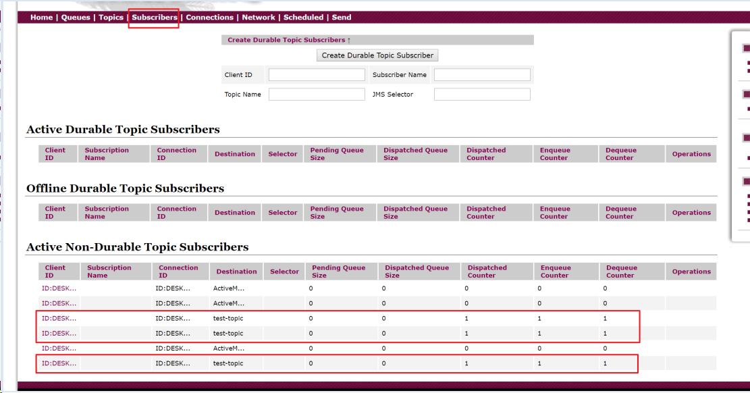Sort Non-Durable table by Dequeue Counter
Viewport: 750px width, 393px height.
[x=633, y=271]
